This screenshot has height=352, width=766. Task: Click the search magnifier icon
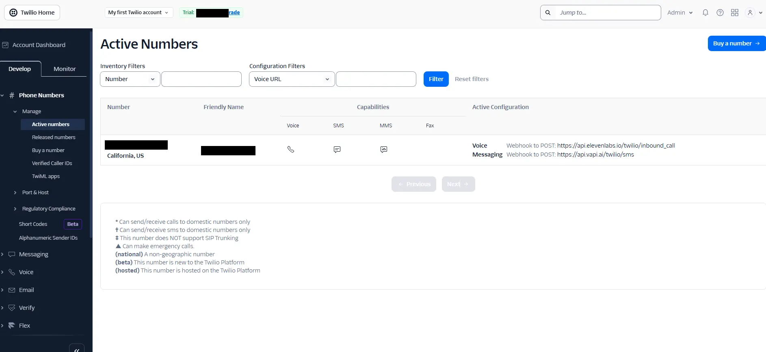click(x=548, y=13)
